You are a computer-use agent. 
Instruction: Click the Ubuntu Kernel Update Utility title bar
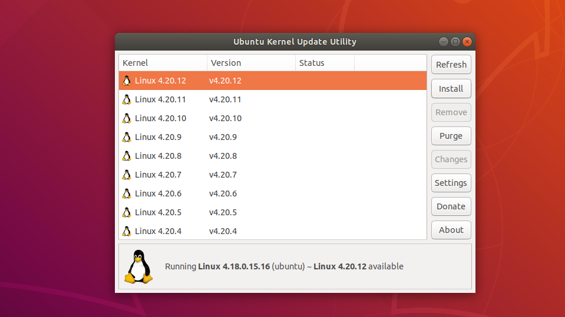(x=295, y=42)
